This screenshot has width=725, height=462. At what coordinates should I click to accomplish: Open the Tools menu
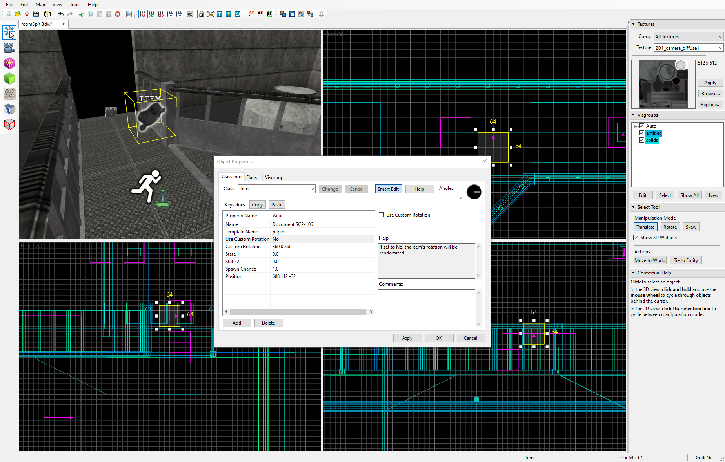pos(75,5)
